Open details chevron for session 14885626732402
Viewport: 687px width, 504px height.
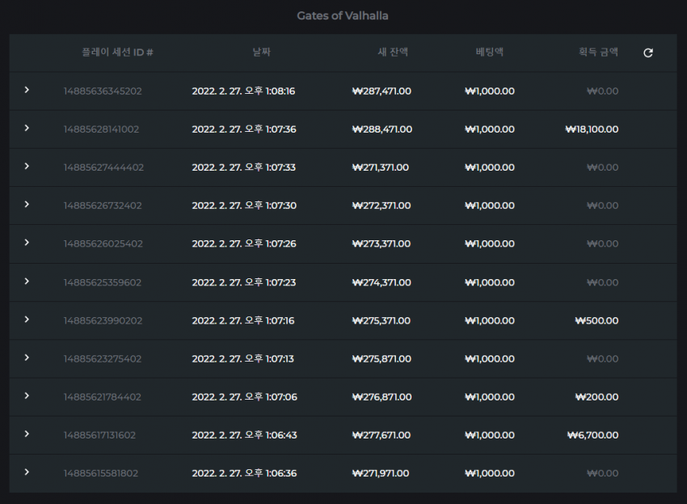(x=27, y=205)
